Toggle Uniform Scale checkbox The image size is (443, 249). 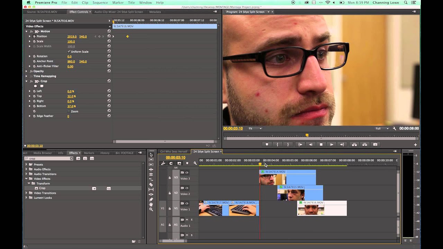pos(69,52)
